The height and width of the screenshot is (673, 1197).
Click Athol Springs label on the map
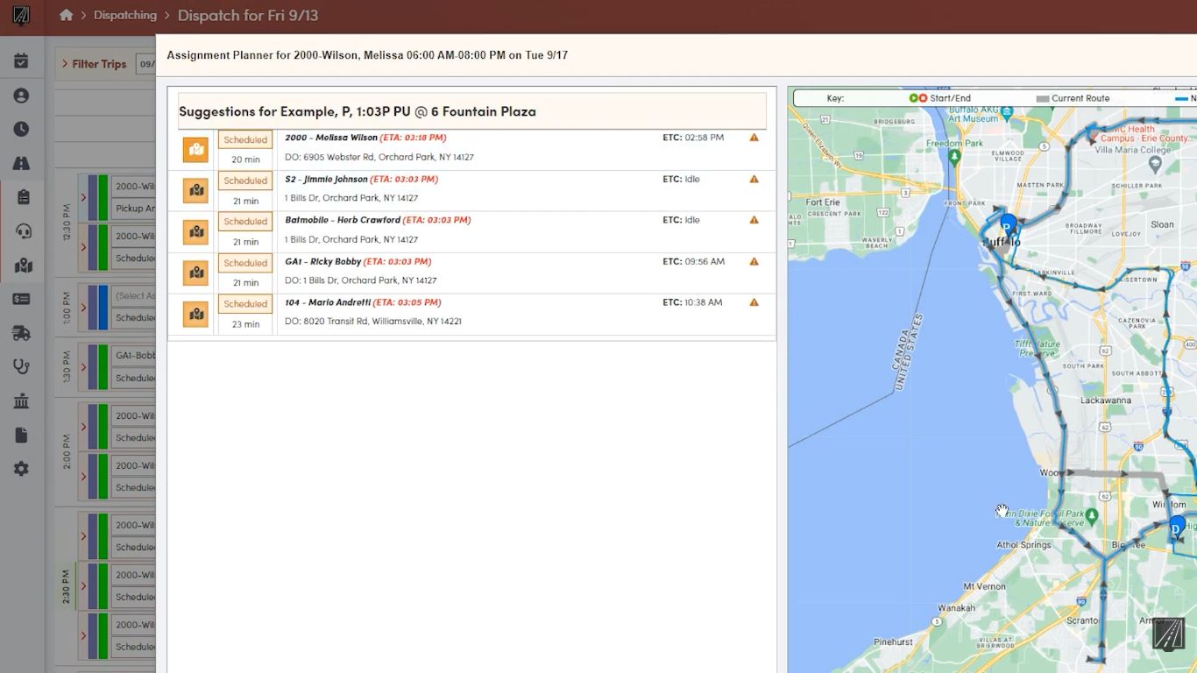pos(1023,545)
